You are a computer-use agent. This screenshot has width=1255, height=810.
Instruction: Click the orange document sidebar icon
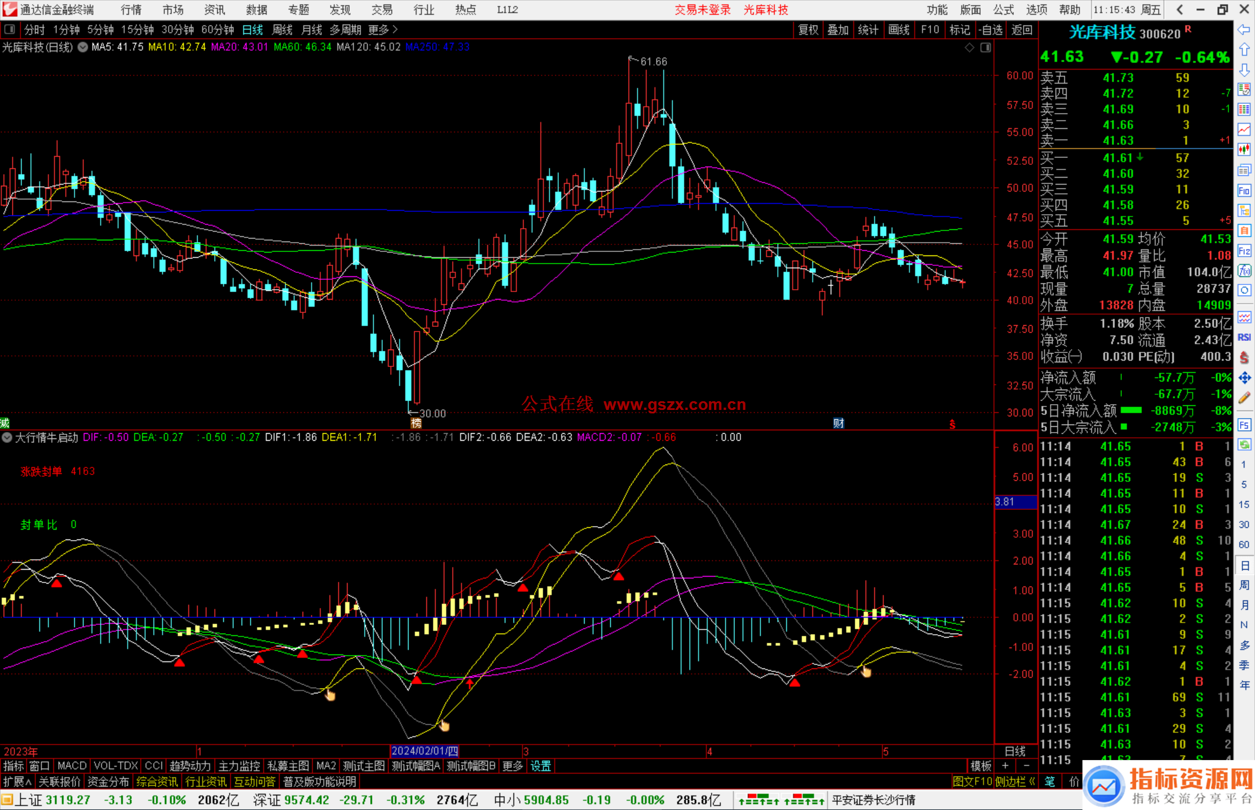[1244, 231]
